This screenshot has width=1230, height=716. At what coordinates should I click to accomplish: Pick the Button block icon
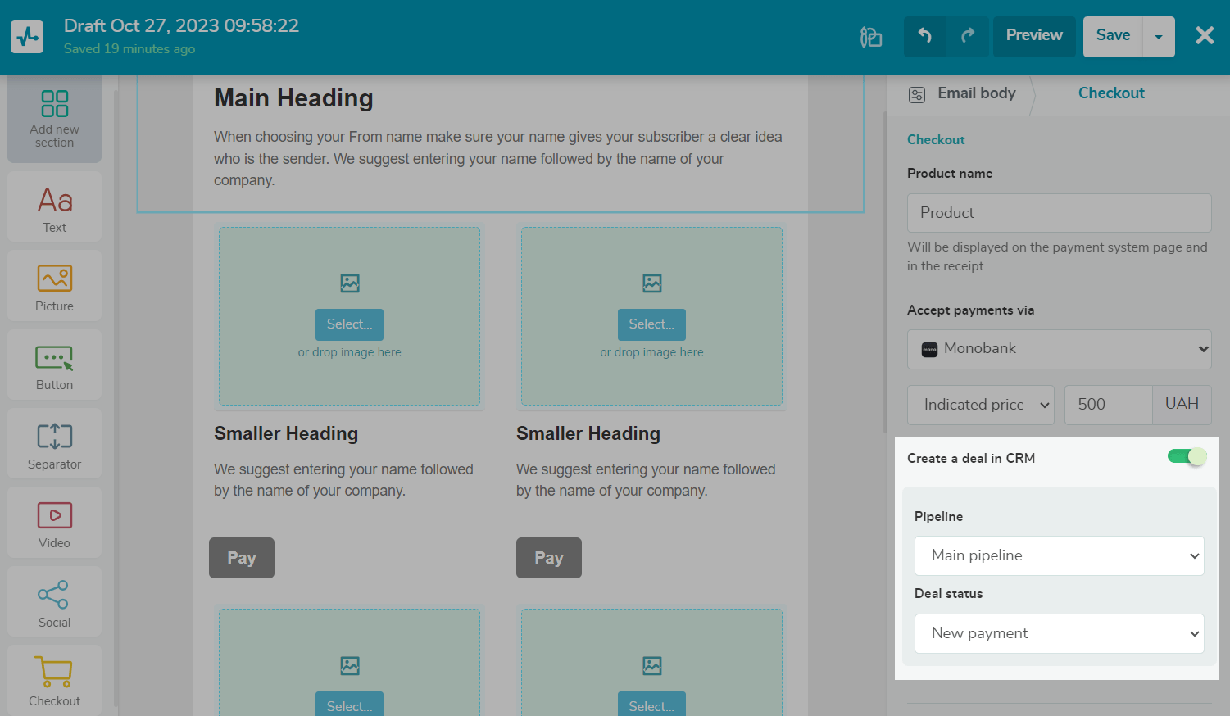[54, 358]
